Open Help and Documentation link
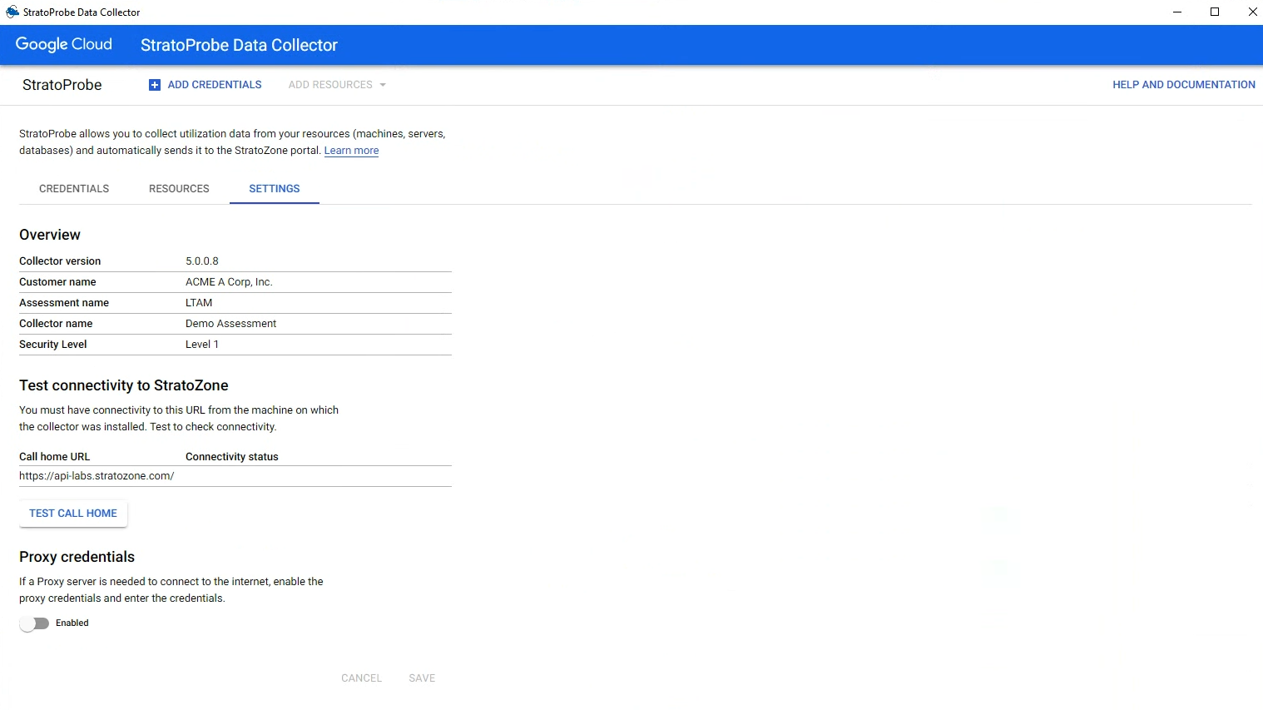This screenshot has height=710, width=1263. point(1184,85)
